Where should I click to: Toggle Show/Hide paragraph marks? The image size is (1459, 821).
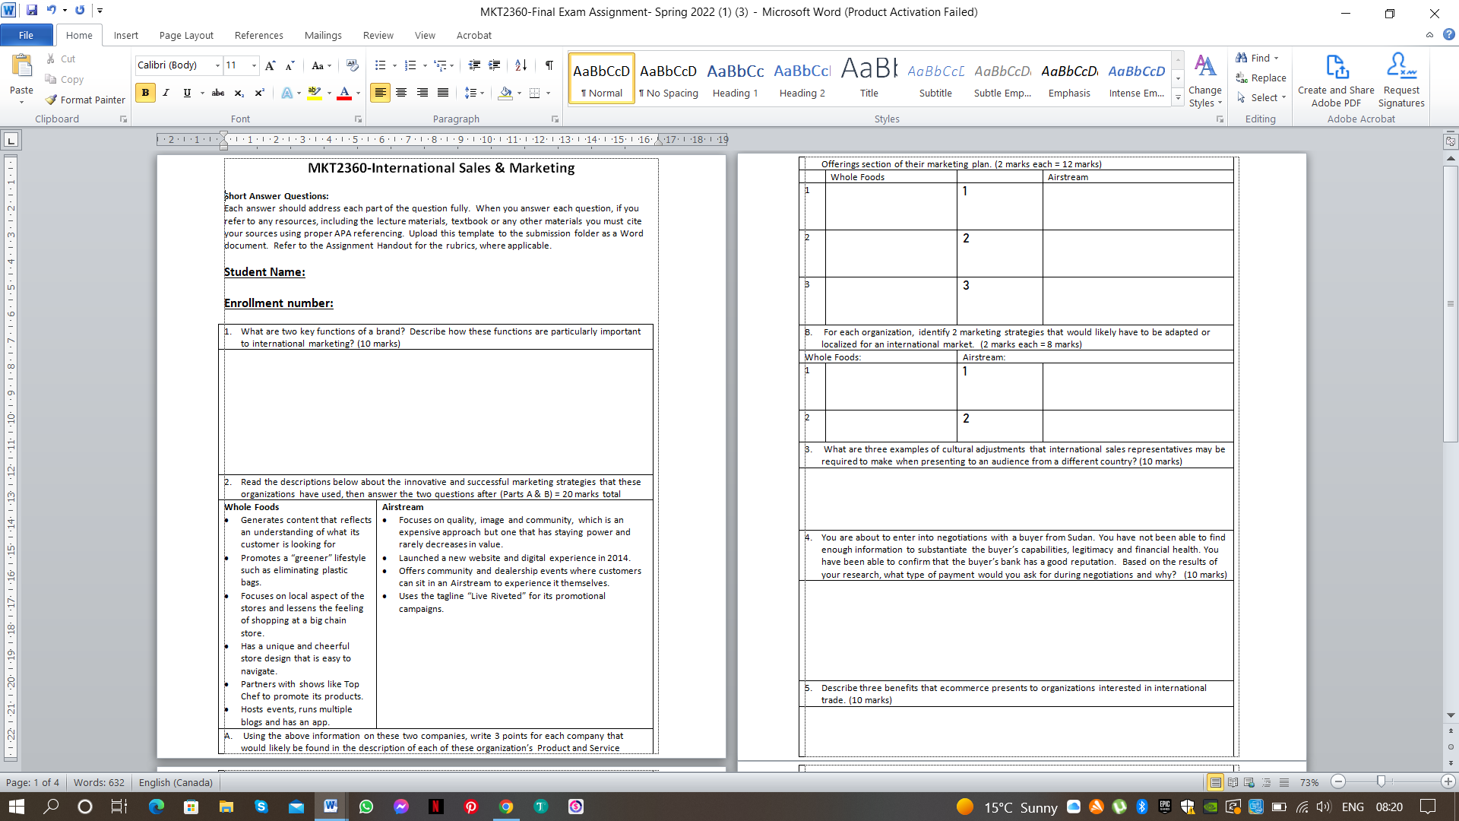(x=549, y=65)
